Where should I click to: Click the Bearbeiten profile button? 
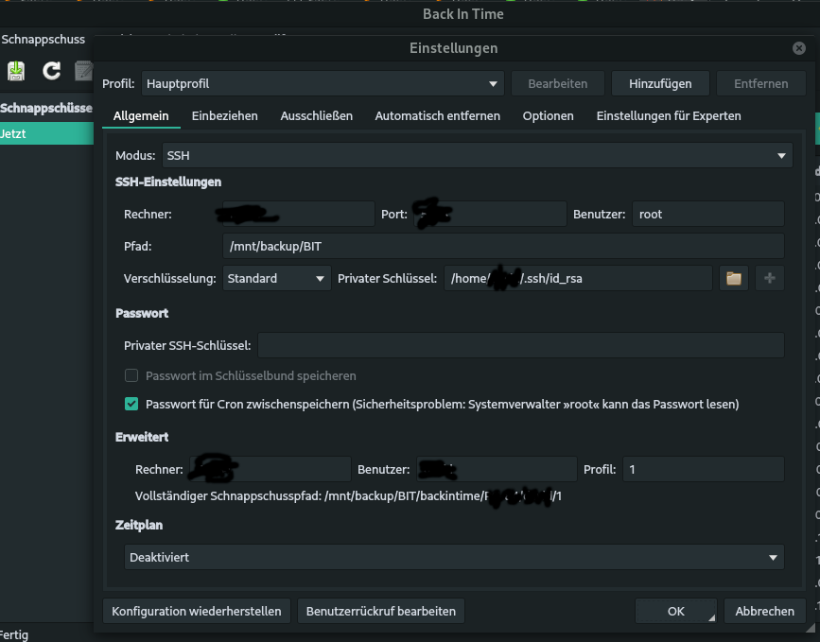point(557,83)
